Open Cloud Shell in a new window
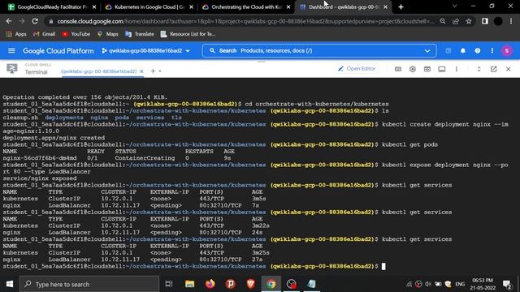The image size is (520, 292). (493, 69)
